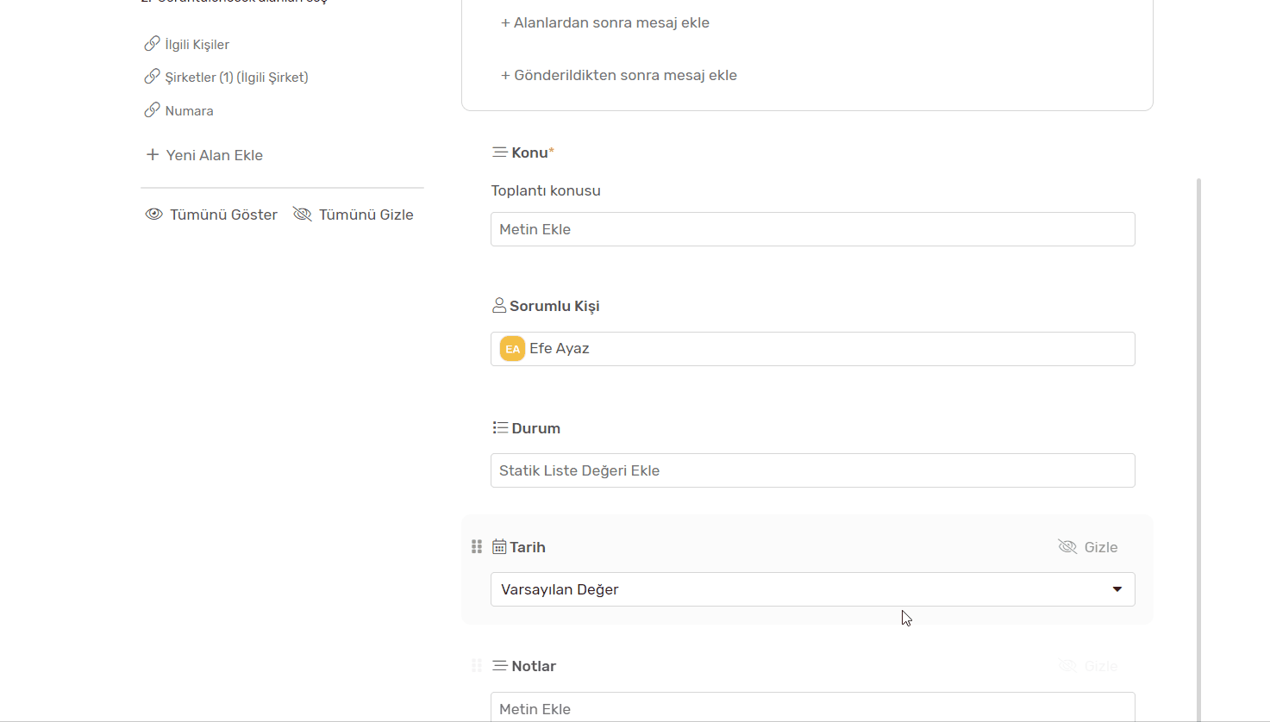1270x722 pixels.
Task: Select Şirketler (1) (İlgili Şirket) field
Action: pyautogui.click(x=226, y=77)
